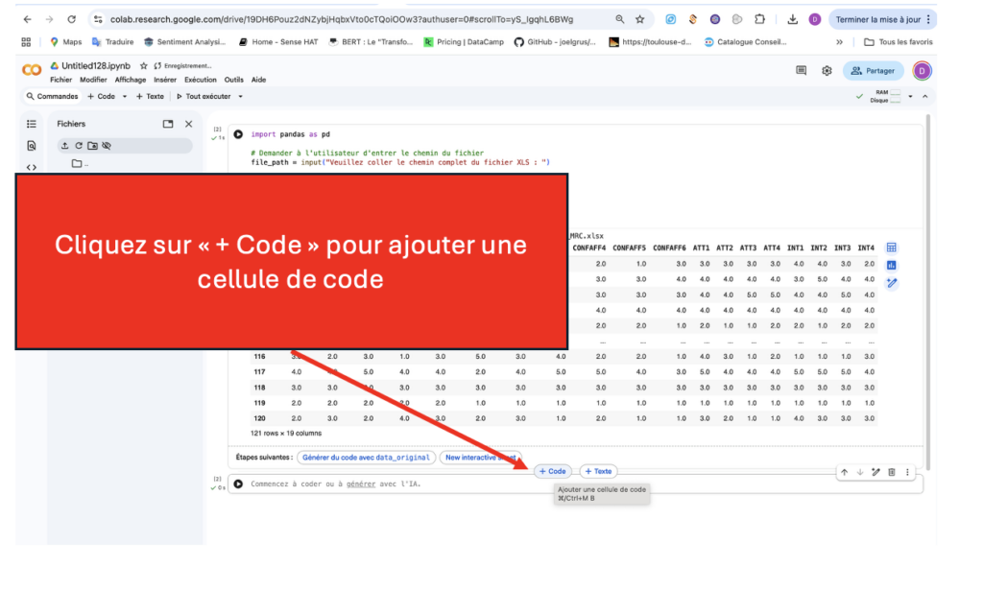Collapse the header with the chevron
Image resolution: width=983 pixels, height=590 pixels.
pyautogui.click(x=925, y=97)
